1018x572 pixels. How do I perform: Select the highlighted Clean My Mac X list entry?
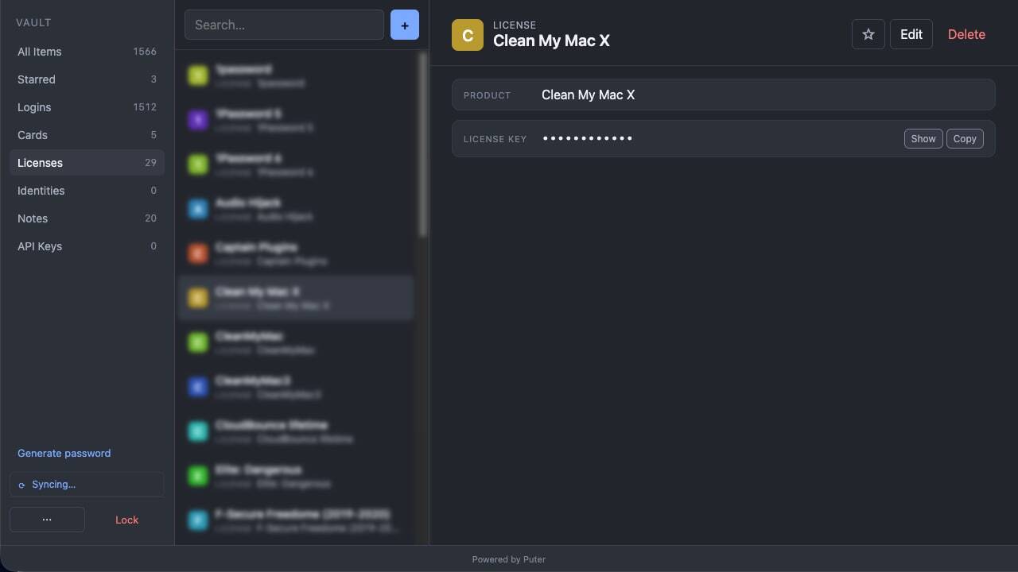[296, 298]
